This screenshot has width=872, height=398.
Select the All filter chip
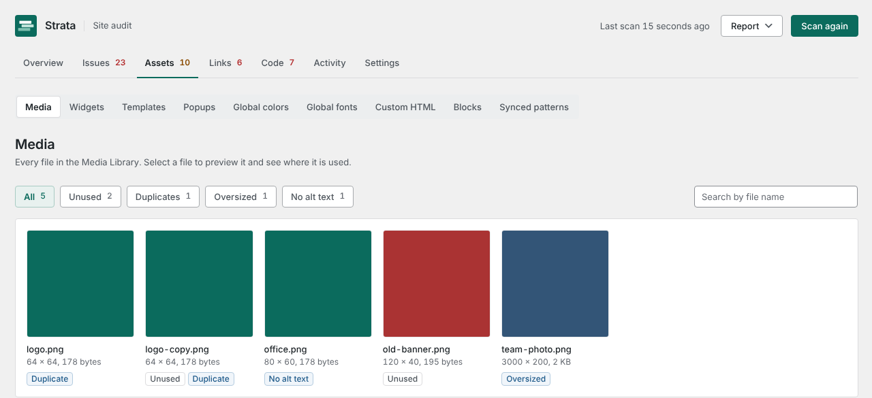tap(35, 197)
